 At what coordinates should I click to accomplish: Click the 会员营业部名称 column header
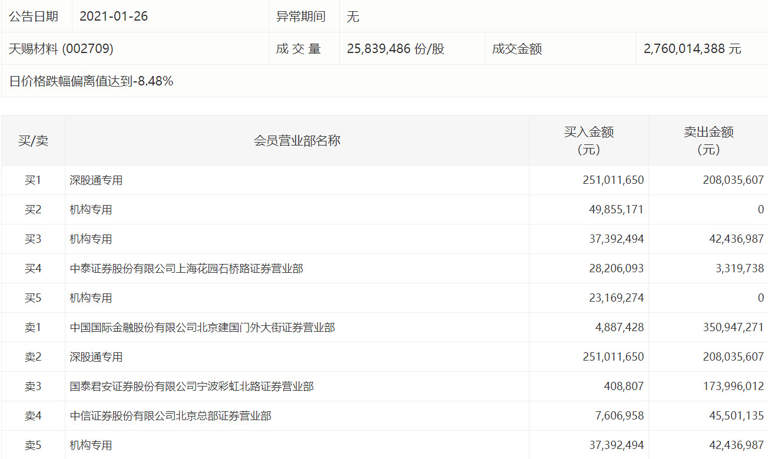click(297, 141)
